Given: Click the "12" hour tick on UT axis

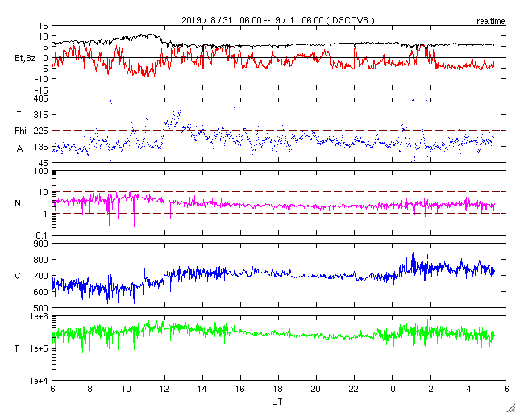Looking at the screenshot, I should pyautogui.click(x=164, y=388).
